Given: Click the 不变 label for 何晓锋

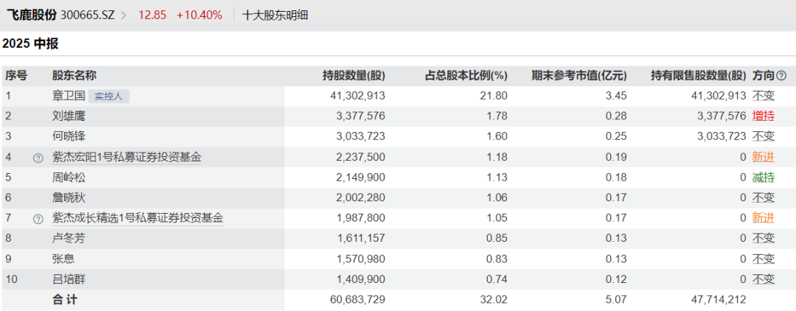Looking at the screenshot, I should pyautogui.click(x=764, y=136).
